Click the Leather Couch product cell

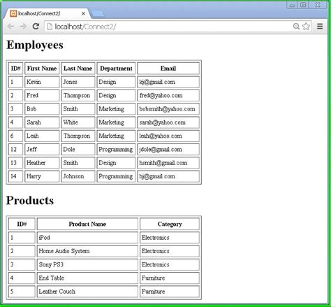point(87,292)
